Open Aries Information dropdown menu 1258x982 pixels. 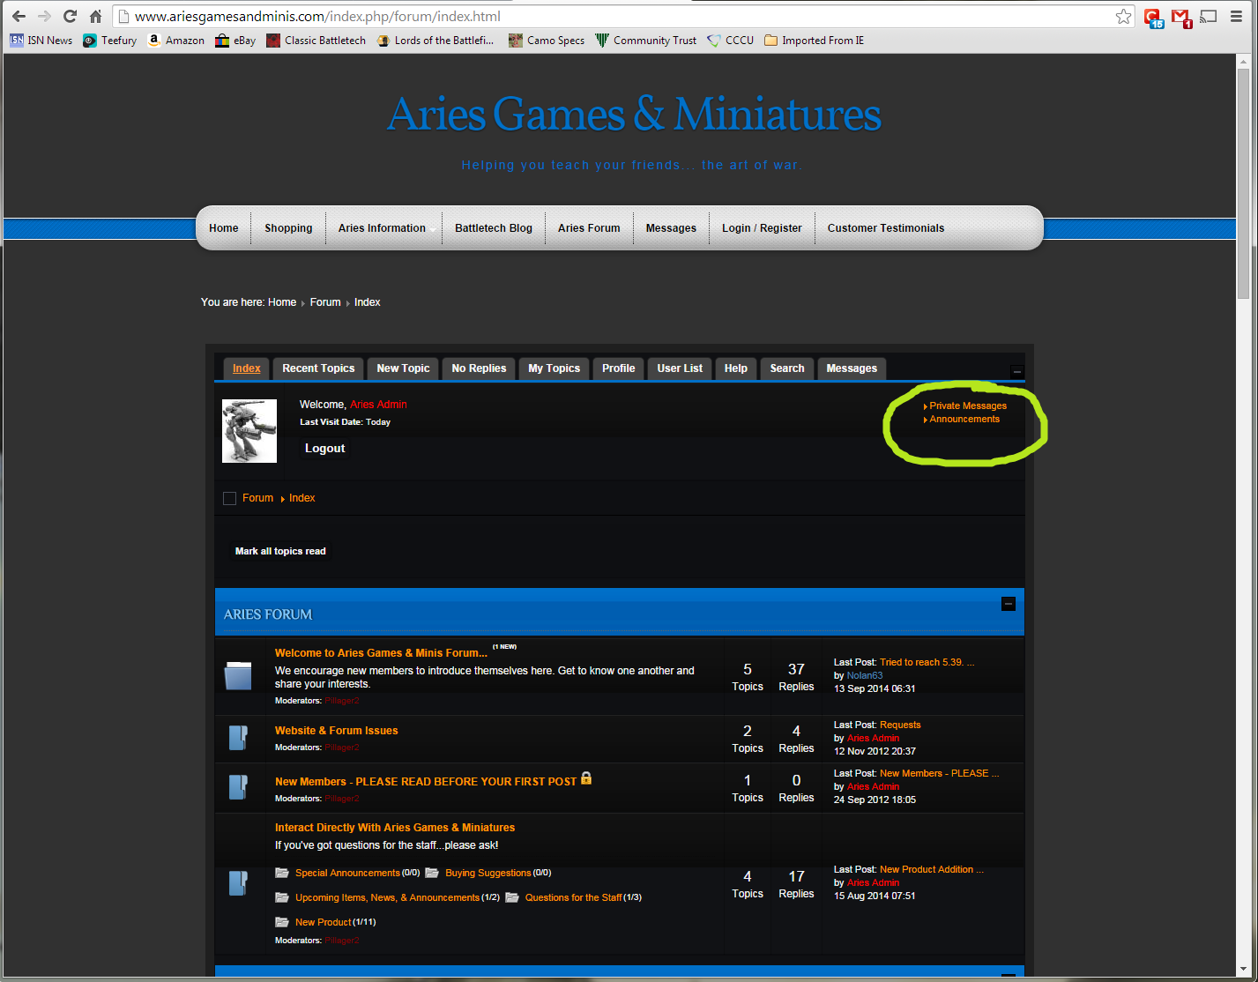pyautogui.click(x=382, y=228)
